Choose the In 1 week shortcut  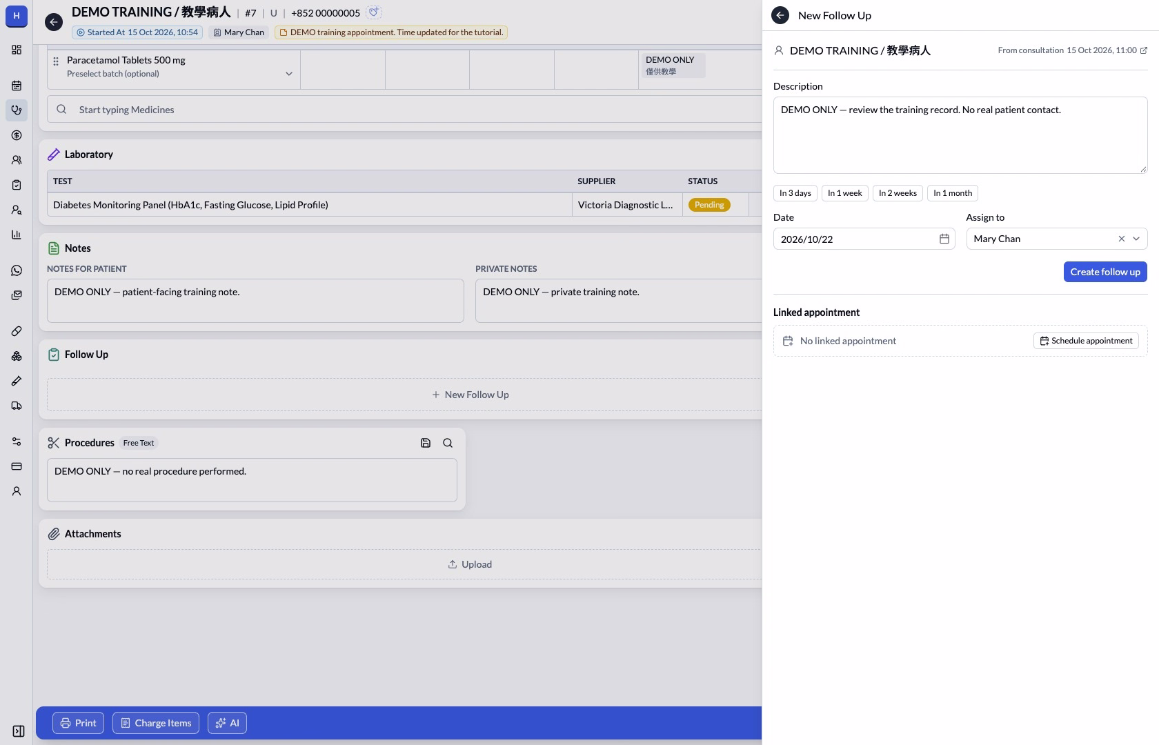844,193
